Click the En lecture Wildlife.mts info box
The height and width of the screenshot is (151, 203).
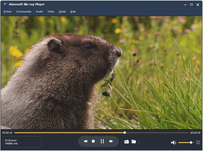[22, 142]
